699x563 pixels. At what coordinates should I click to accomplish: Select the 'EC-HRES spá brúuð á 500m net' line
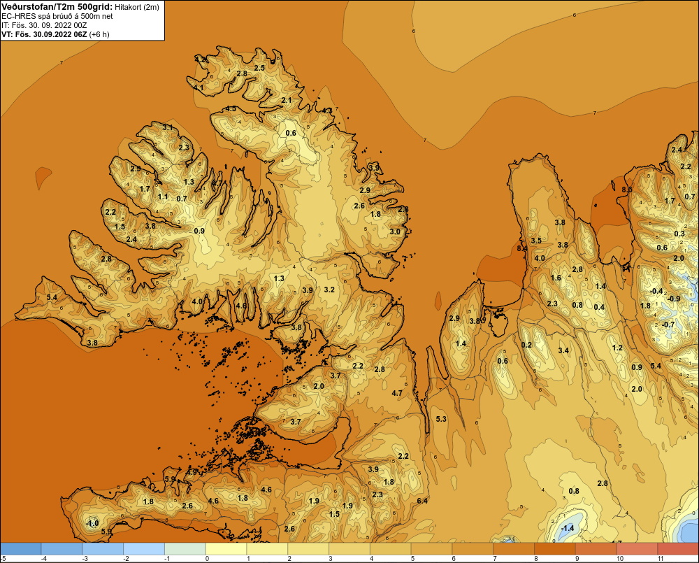57,16
